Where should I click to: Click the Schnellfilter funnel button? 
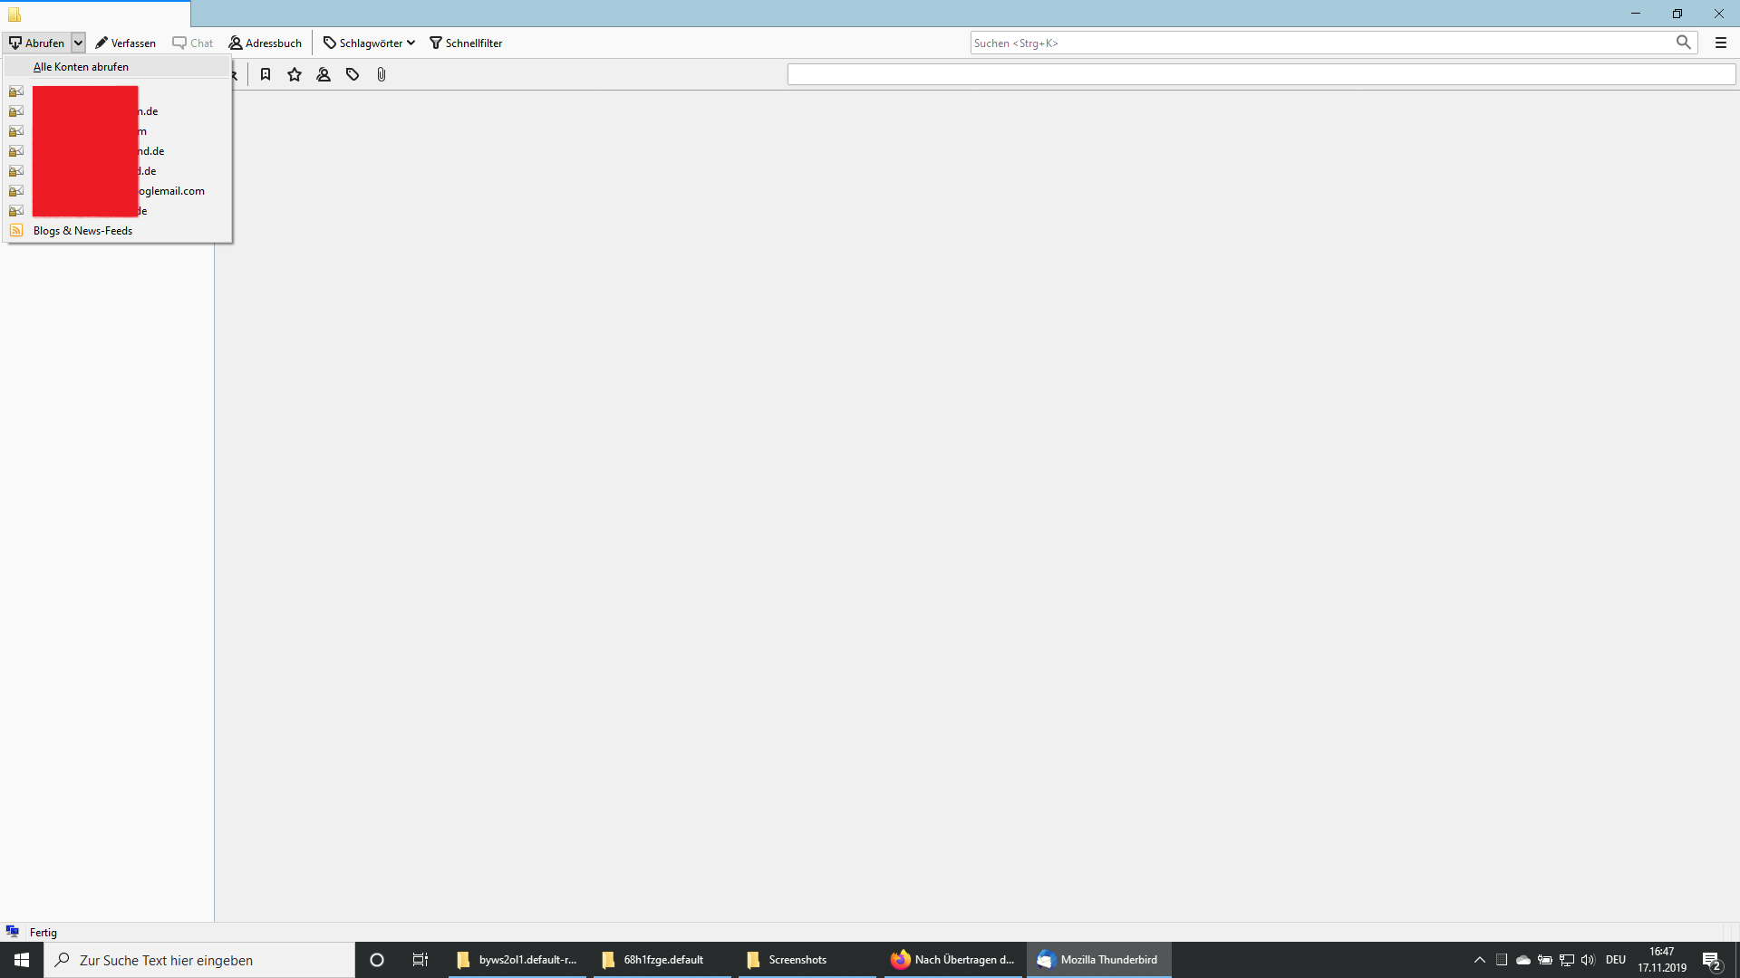coord(466,43)
